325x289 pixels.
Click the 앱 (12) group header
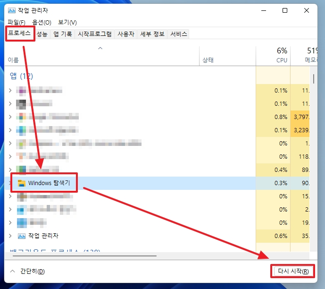click(x=21, y=76)
